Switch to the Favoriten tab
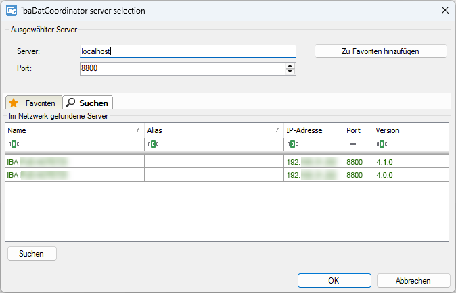The height and width of the screenshot is (293, 456). 34,103
